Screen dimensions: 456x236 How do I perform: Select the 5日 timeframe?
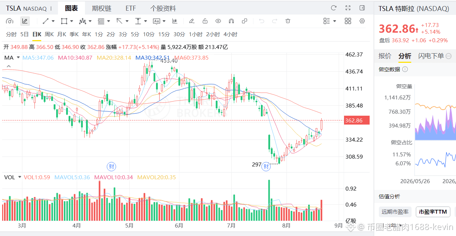[x=25, y=34]
